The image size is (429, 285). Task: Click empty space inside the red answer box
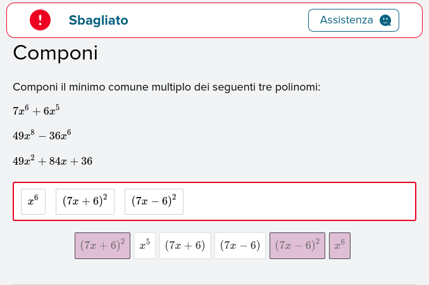tap(298, 202)
